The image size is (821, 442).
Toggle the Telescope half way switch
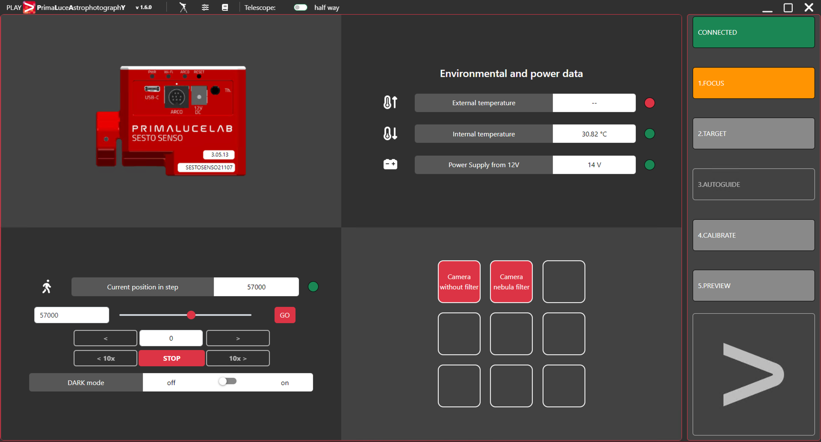(x=301, y=7)
